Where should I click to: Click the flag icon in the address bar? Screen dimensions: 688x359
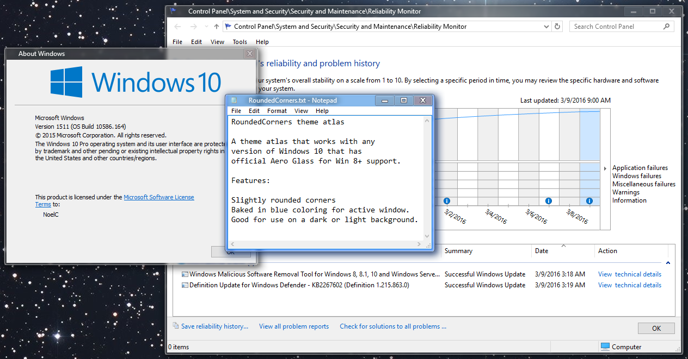(229, 26)
